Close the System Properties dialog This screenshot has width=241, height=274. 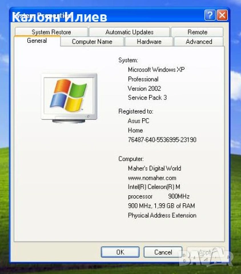[222, 15]
